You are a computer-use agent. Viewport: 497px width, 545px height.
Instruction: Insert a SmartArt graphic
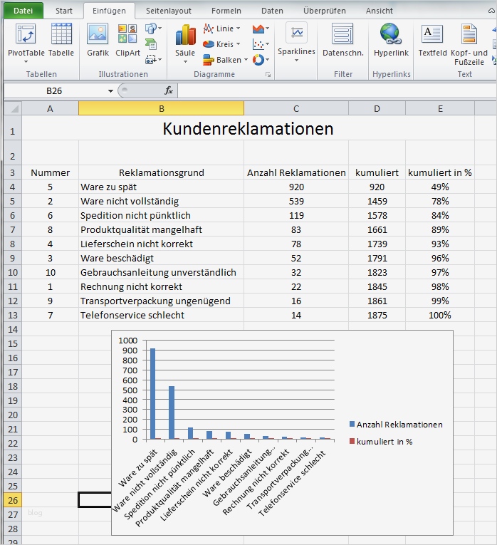tap(151, 44)
